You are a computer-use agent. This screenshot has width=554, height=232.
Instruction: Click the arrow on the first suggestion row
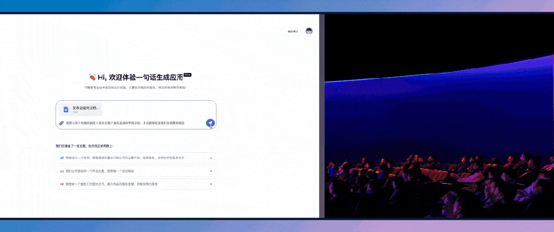coord(211,157)
